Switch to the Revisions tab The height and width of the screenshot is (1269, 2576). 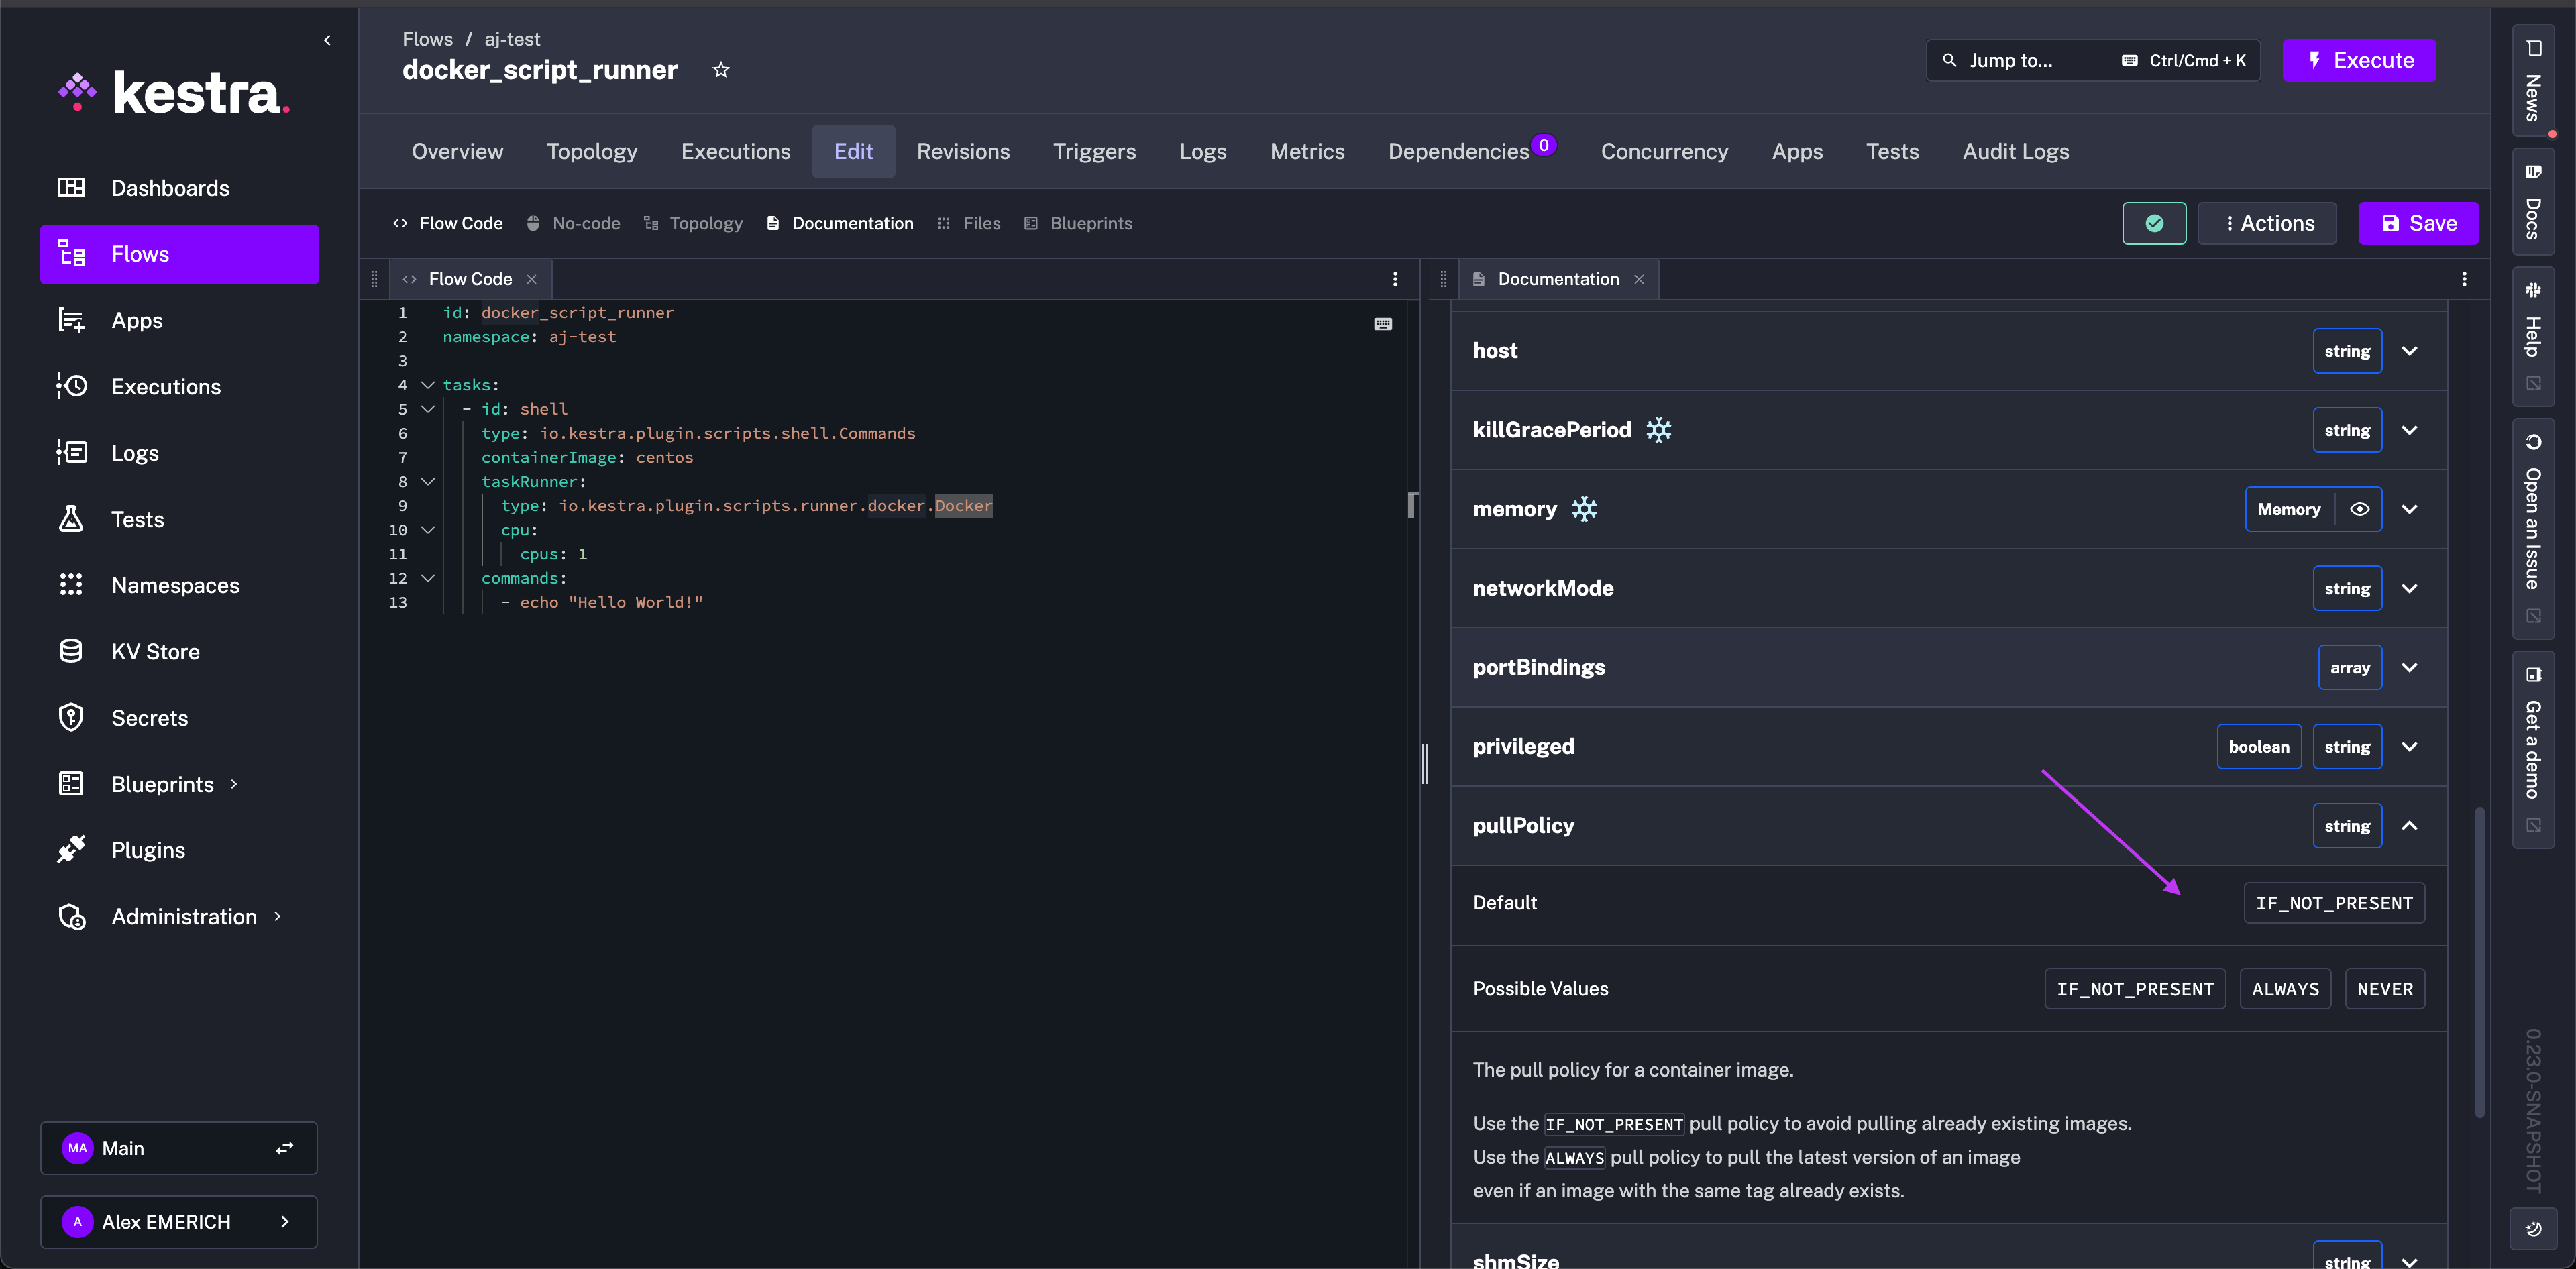tap(962, 151)
